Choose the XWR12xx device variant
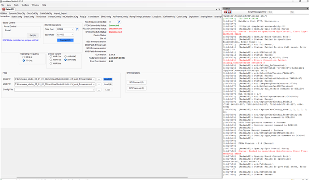Screen dimensions: 309x180 pyautogui.click(x=51, y=57)
